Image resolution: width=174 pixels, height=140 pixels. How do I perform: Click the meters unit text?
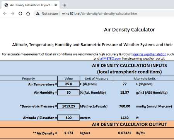click(x=85, y=118)
